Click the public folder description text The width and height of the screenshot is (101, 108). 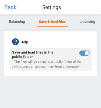(x=47, y=64)
